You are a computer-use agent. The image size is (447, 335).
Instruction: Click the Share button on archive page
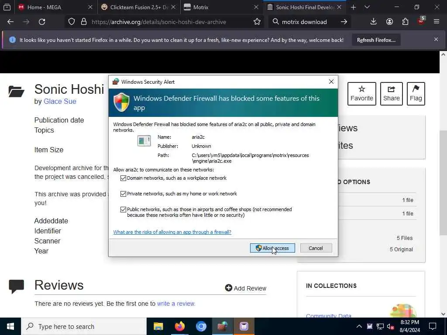[392, 94]
